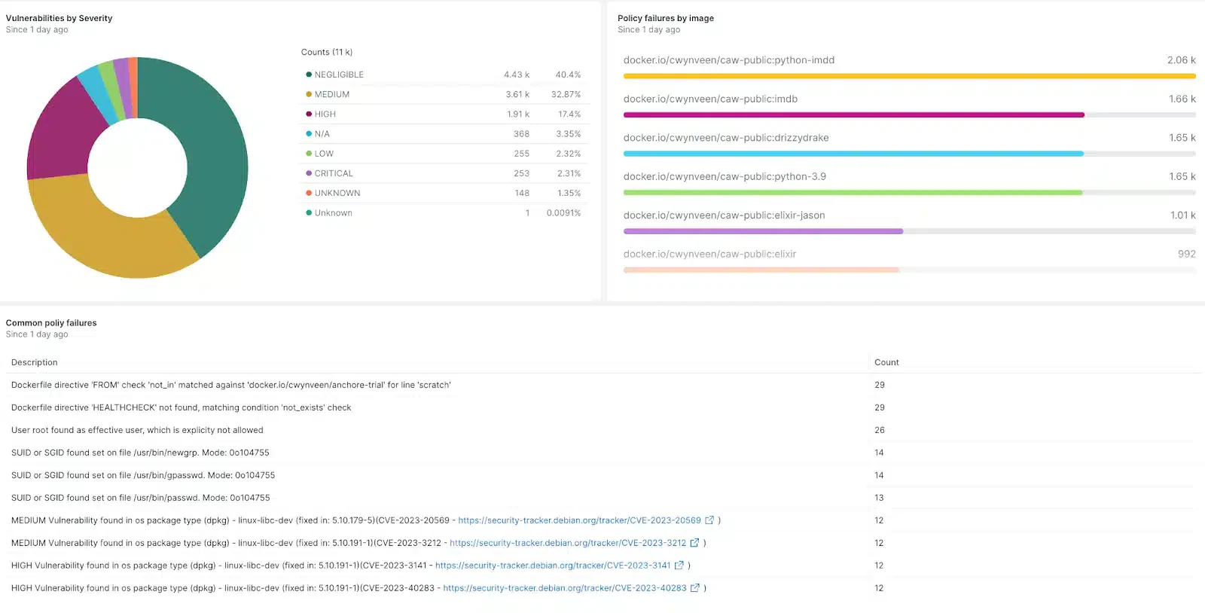The height and width of the screenshot is (613, 1205).
Task: Select the N/A legend row
Action: (x=443, y=134)
